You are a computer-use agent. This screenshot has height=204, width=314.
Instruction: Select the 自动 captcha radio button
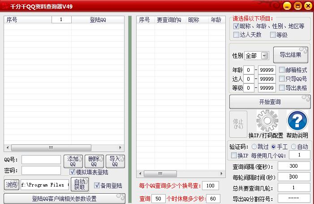pos(293,147)
